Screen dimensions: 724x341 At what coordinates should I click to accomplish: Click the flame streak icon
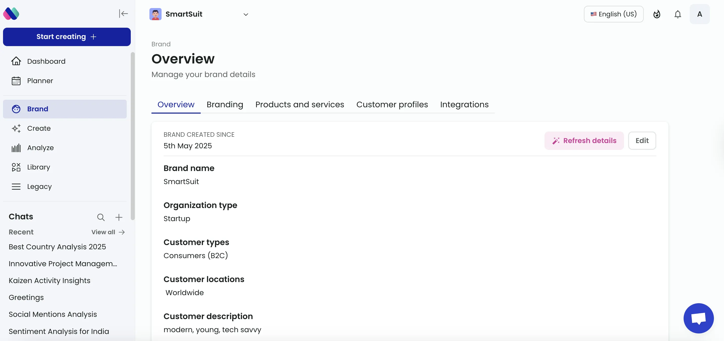657,14
